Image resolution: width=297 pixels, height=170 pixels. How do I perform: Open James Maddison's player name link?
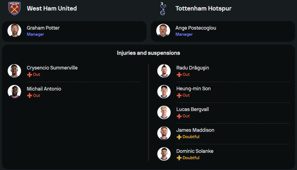[195, 130]
